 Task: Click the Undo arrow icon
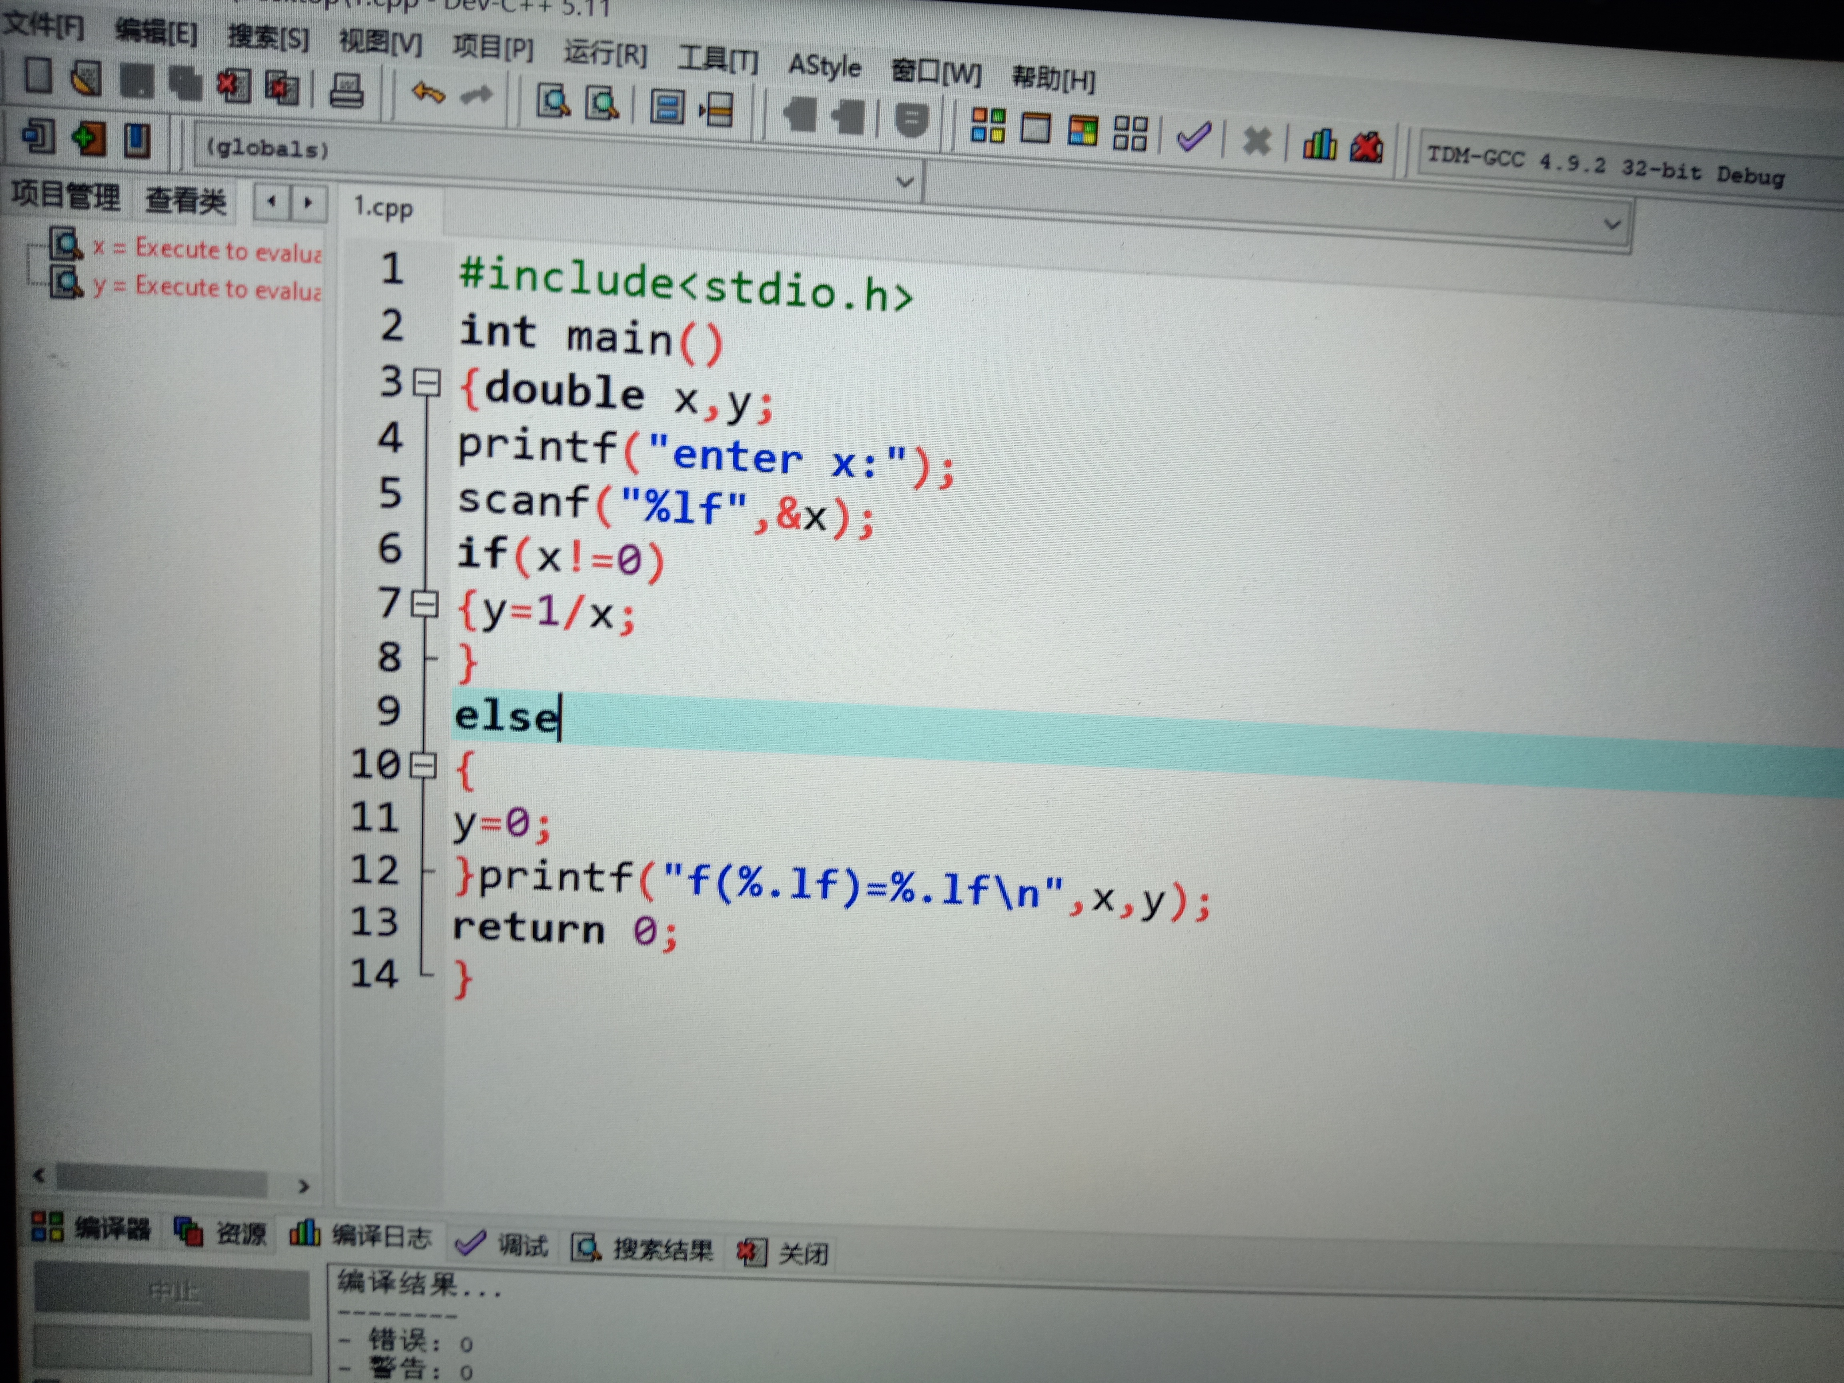(429, 92)
